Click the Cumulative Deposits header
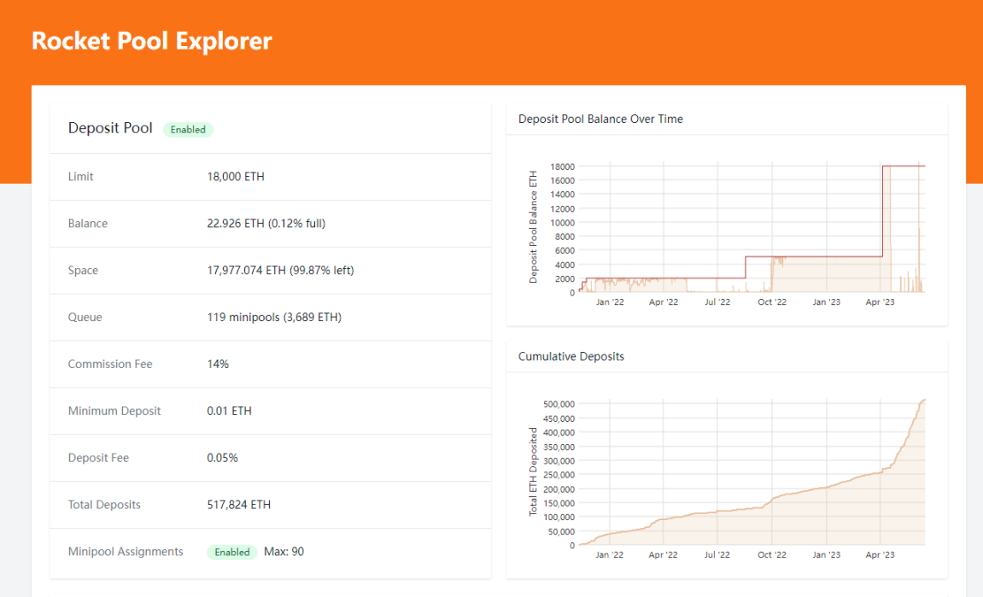Viewport: 983px width, 597px height. 571,356
